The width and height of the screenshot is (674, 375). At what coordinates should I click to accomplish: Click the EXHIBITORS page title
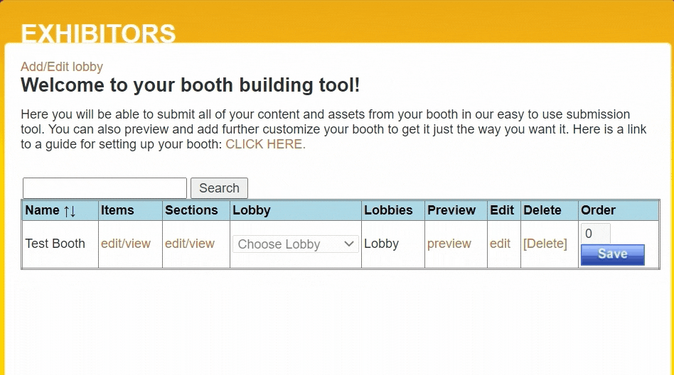(98, 33)
